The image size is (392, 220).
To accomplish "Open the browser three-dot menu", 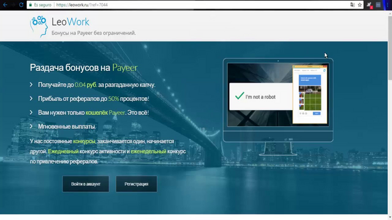I will click(387, 5).
